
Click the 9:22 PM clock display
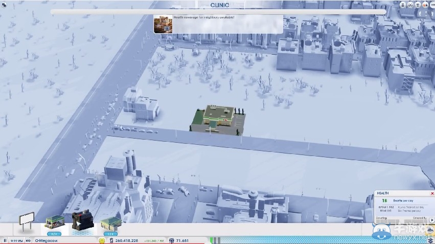click(17, 240)
